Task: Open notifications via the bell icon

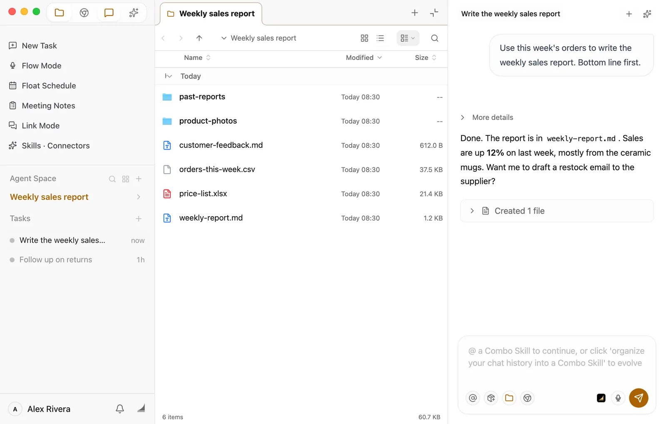Action: [120, 409]
